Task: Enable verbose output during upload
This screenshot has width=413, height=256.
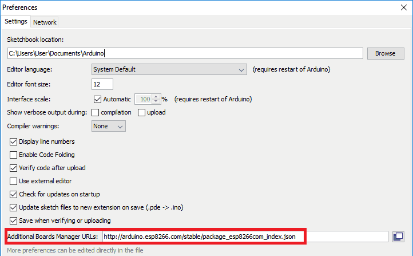Action: [141, 113]
